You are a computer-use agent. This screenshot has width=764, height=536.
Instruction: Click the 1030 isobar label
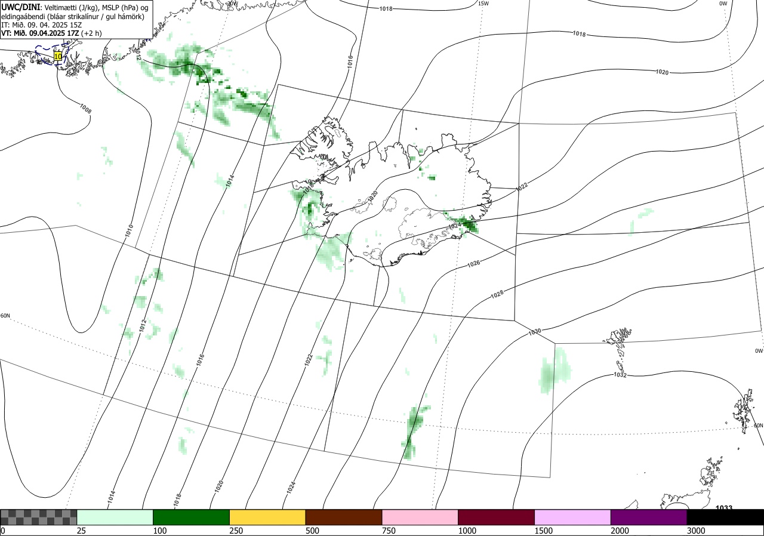tap(535, 331)
